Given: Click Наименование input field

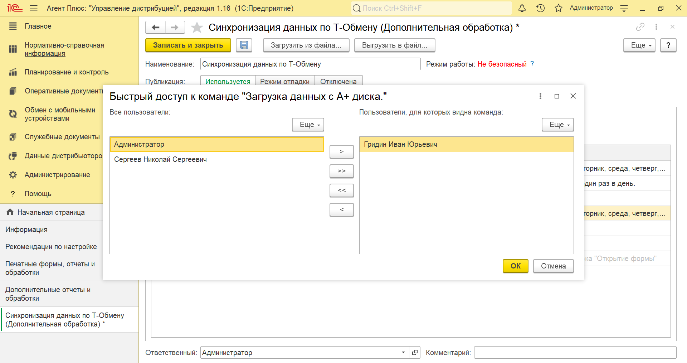Looking at the screenshot, I should pos(311,64).
